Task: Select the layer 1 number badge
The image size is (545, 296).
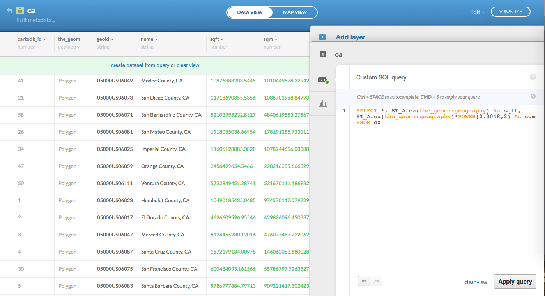Action: coord(322,55)
